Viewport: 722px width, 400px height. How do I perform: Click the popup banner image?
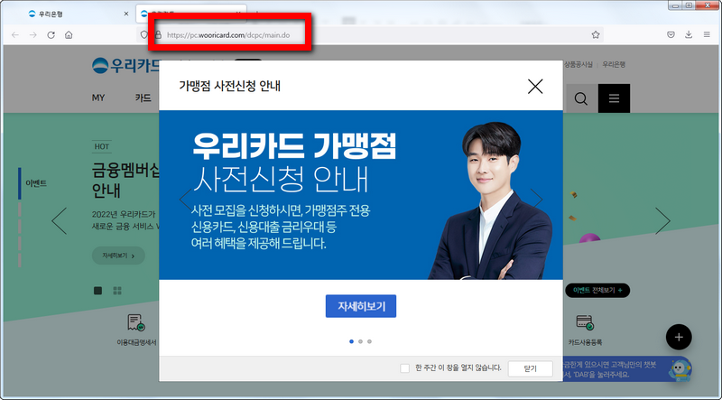pos(360,194)
